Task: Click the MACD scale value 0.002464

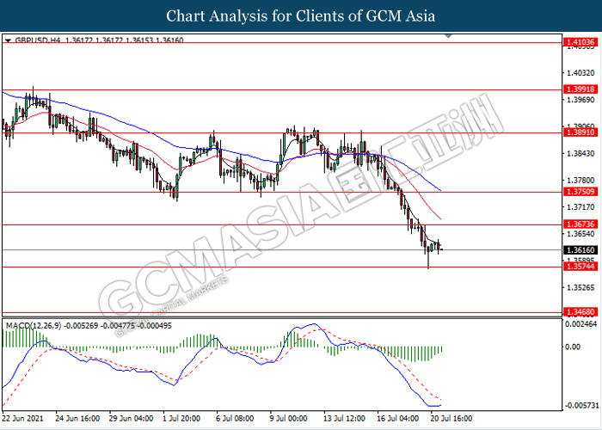Action: pyautogui.click(x=582, y=324)
